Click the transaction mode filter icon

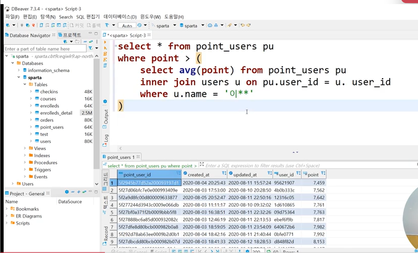(x=107, y=25)
